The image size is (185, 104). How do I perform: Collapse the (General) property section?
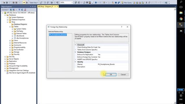coord(75,45)
